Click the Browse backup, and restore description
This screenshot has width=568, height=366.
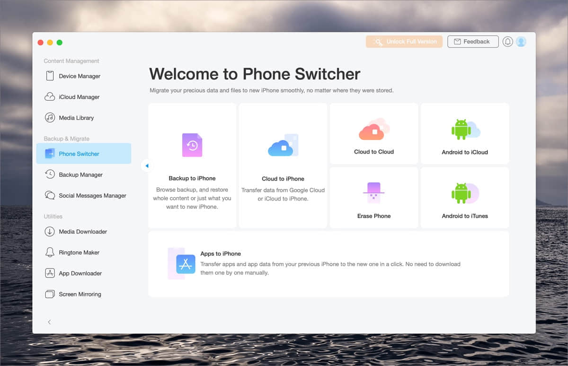click(192, 198)
